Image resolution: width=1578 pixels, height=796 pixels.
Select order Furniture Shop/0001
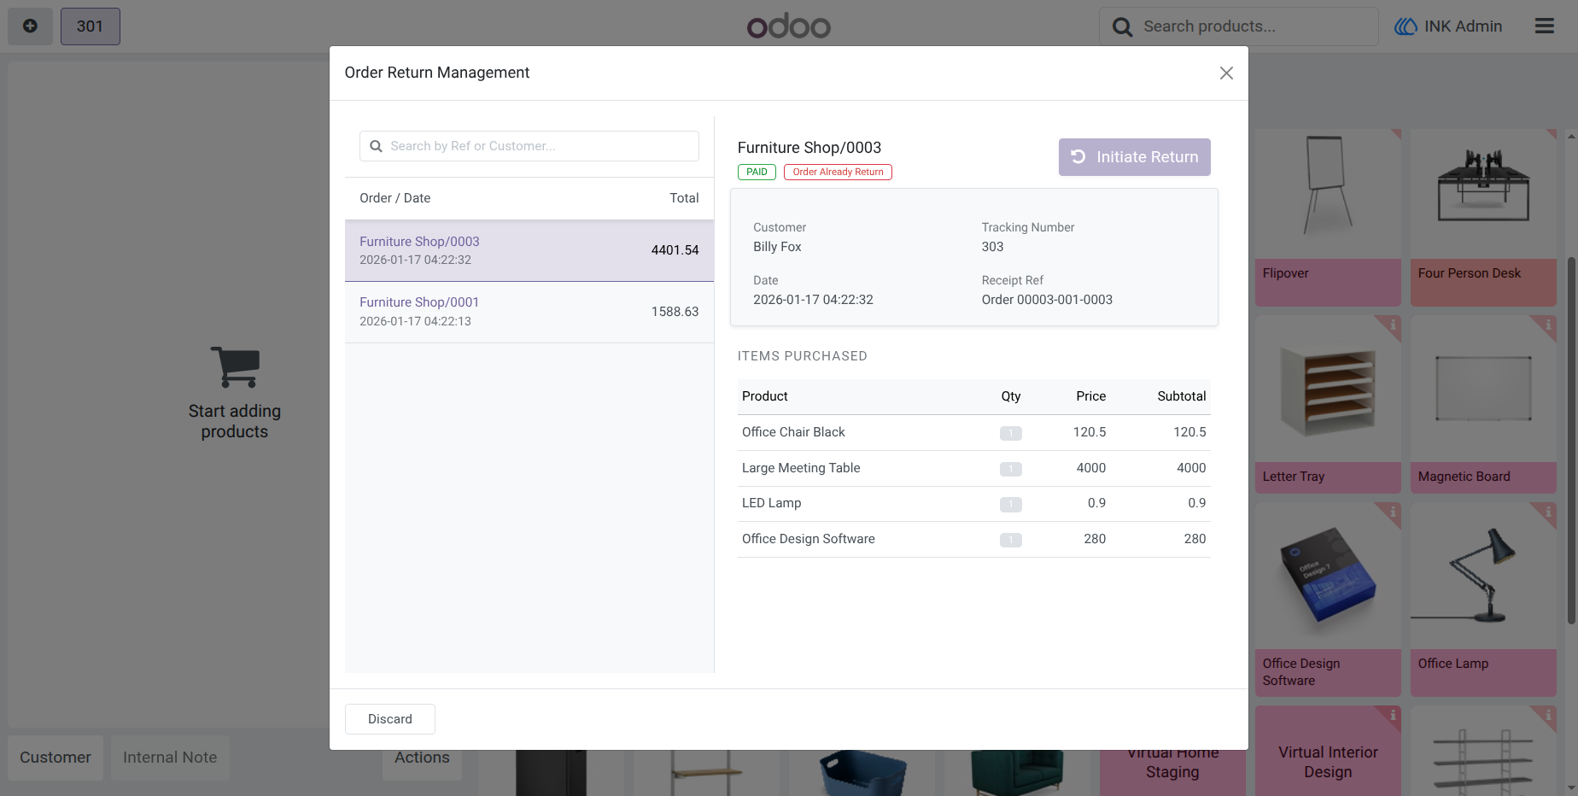529,312
